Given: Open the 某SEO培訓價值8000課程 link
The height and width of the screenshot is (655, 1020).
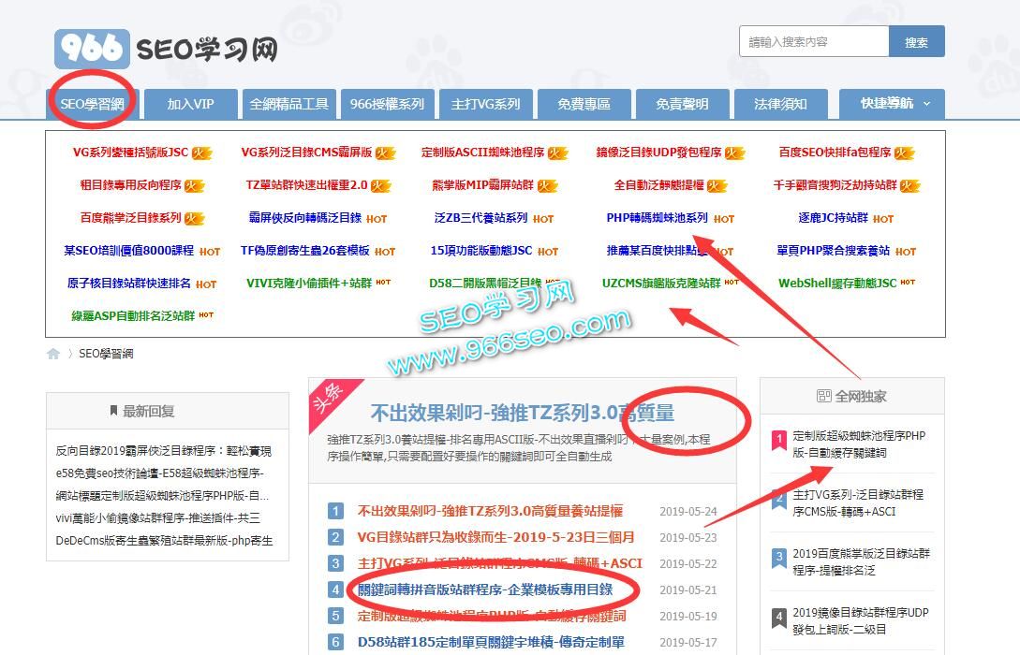Looking at the screenshot, I should coord(129,250).
